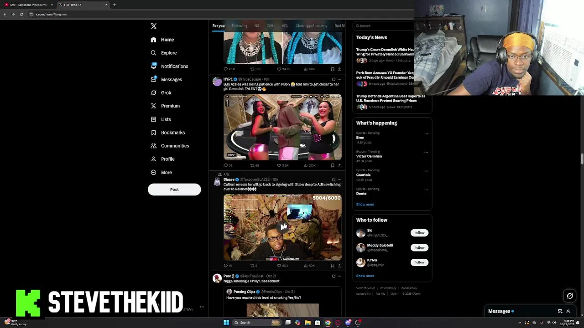
Task: Open Communities in the sidebar
Action: [x=170, y=146]
